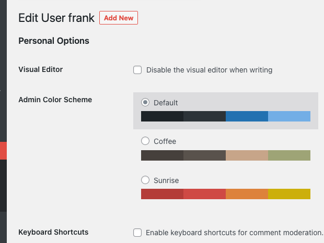Click the darkest brown swatch in Coffee scheme
The height and width of the screenshot is (243, 324).
click(x=162, y=155)
